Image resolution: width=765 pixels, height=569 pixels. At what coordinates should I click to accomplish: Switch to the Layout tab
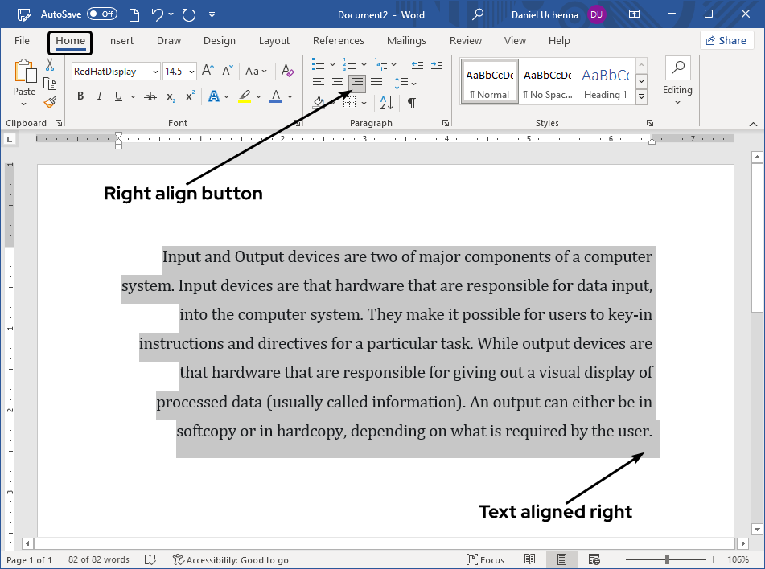(274, 41)
